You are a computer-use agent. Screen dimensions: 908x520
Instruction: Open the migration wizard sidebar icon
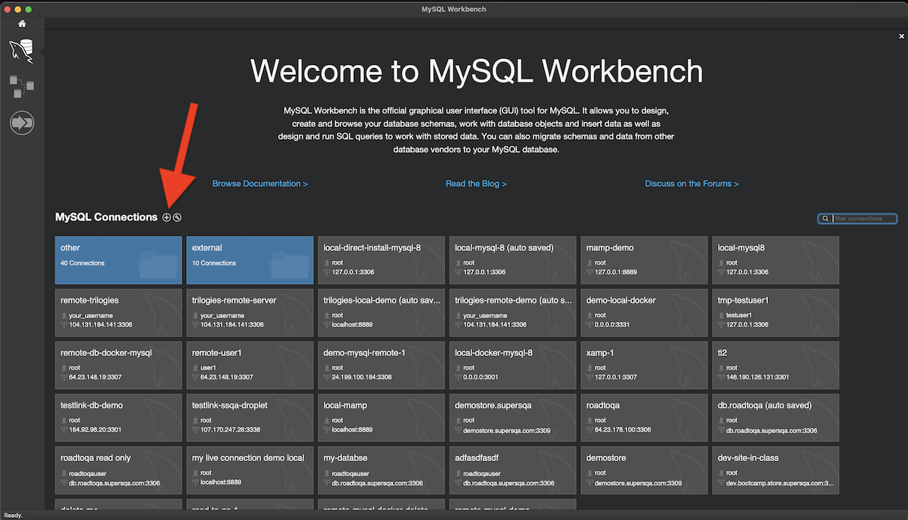coord(22,122)
